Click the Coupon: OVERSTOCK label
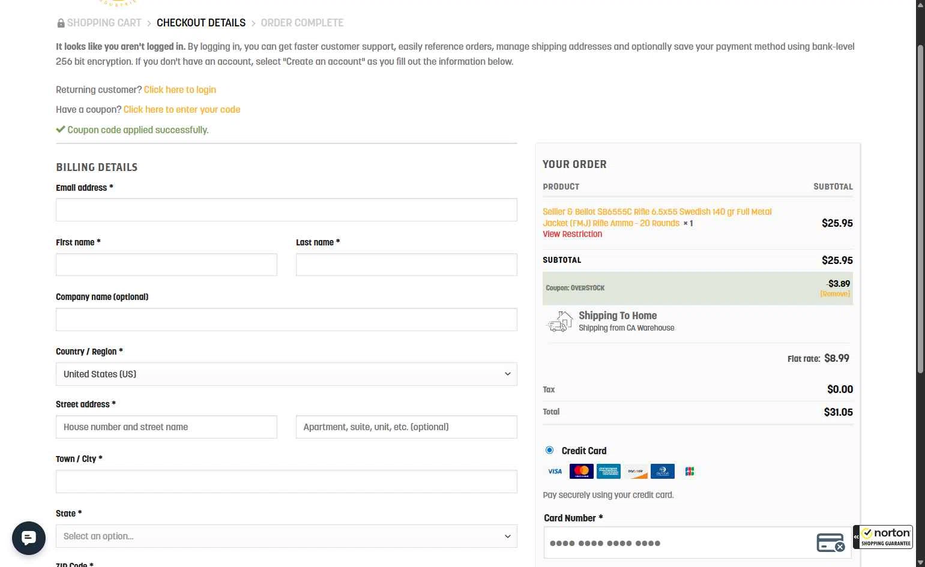Screen dimensions: 925x567 (x=575, y=288)
